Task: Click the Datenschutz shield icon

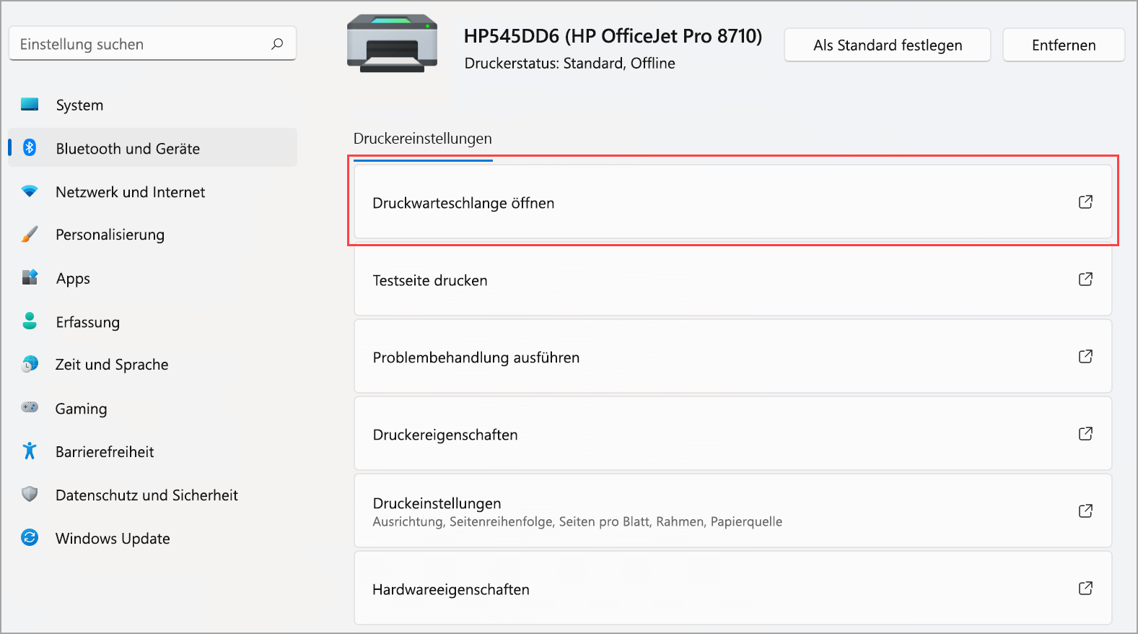Action: click(30, 494)
